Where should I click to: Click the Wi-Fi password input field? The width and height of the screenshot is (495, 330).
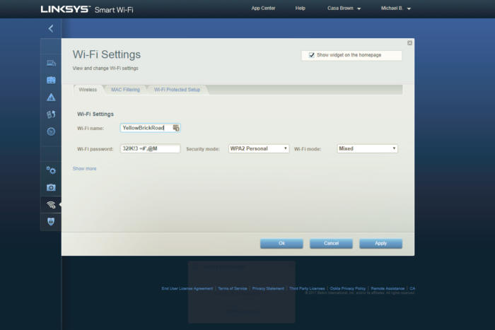(x=150, y=149)
